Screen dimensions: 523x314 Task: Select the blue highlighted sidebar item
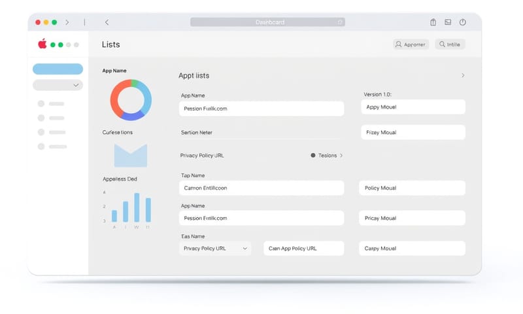58,69
